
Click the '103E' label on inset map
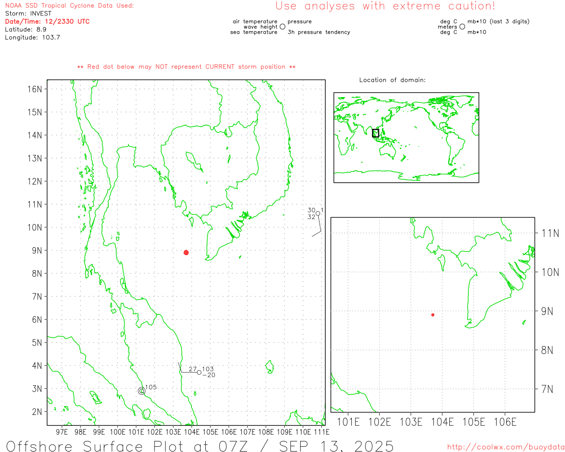[x=411, y=422]
